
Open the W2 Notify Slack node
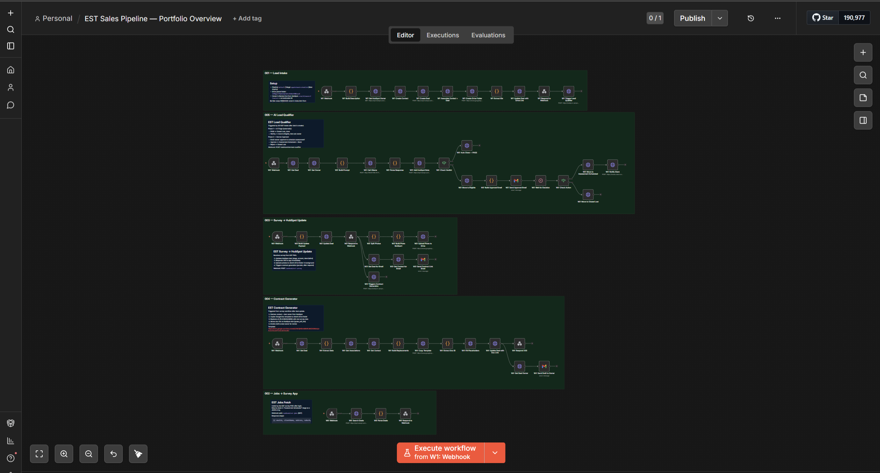tap(612, 165)
